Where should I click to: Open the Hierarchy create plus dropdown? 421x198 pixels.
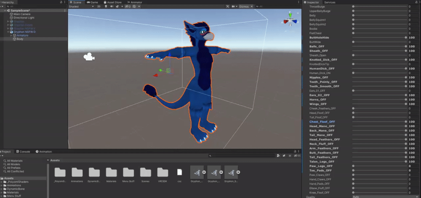[x=2, y=6]
